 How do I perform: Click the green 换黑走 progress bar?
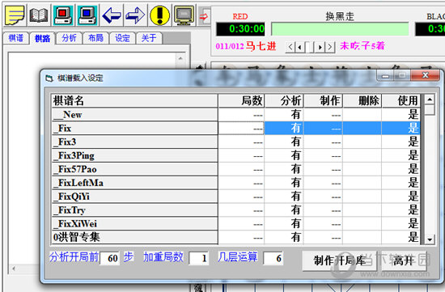click(340, 29)
